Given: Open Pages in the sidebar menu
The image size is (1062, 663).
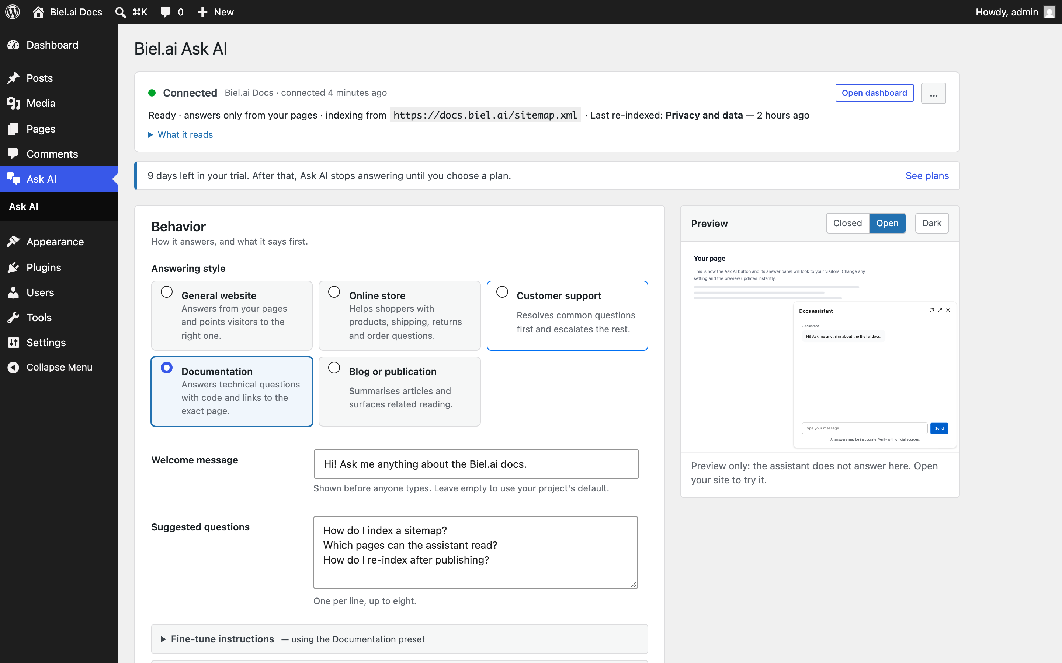Looking at the screenshot, I should (x=59, y=129).
